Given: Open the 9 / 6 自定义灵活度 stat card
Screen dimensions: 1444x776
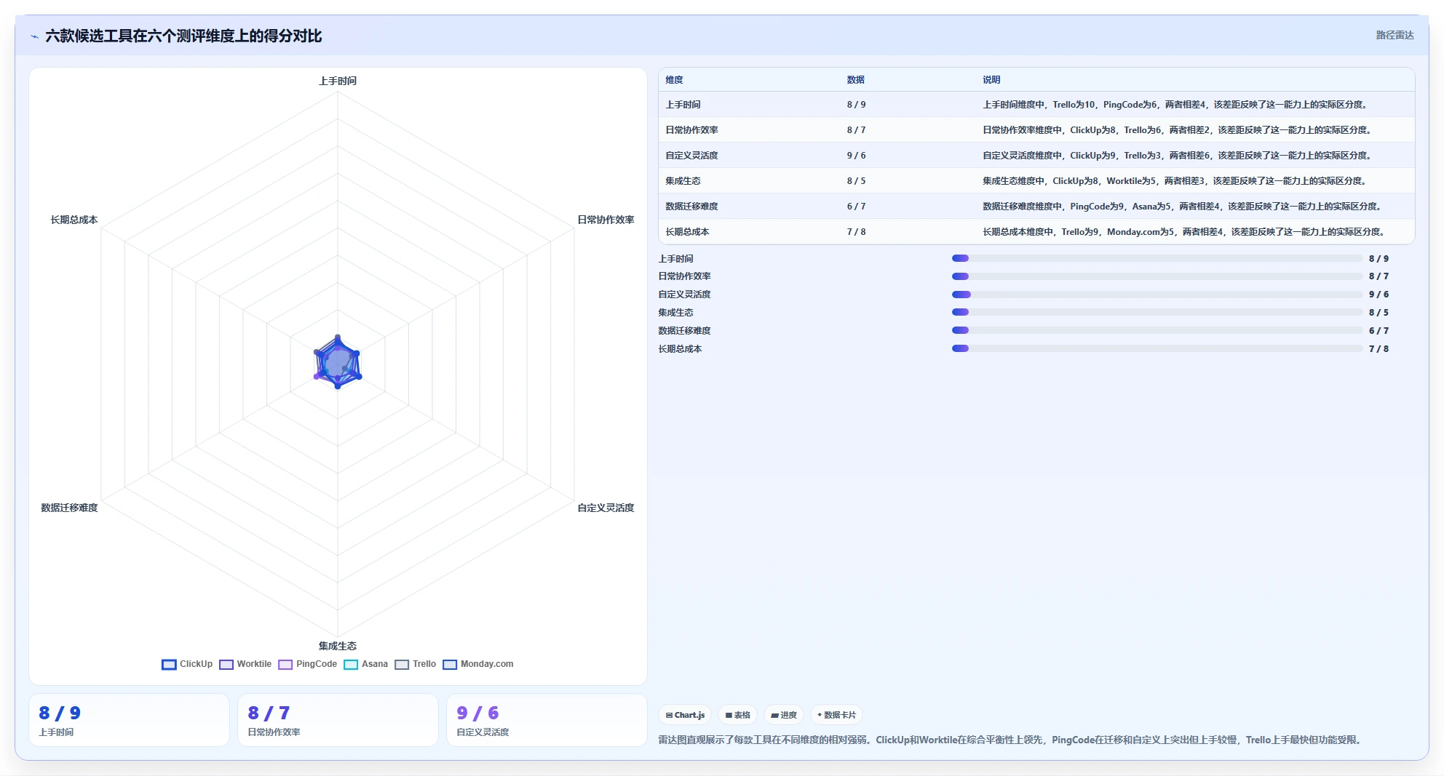Looking at the screenshot, I should [547, 720].
